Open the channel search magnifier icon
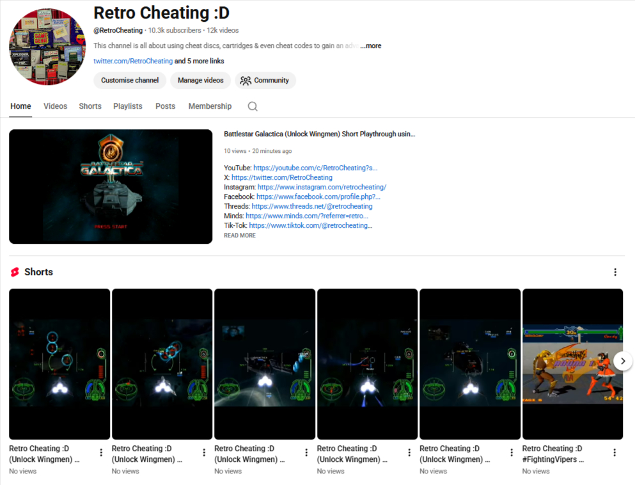 (x=253, y=106)
